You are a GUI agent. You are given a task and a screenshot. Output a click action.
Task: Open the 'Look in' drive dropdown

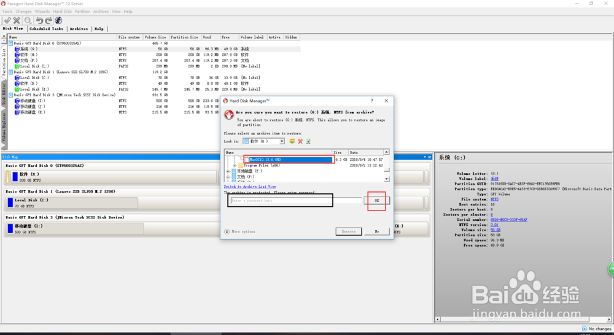tap(282, 141)
